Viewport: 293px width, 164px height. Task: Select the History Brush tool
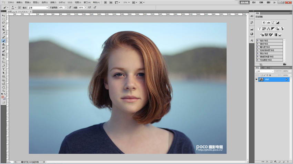[x=3, y=48]
